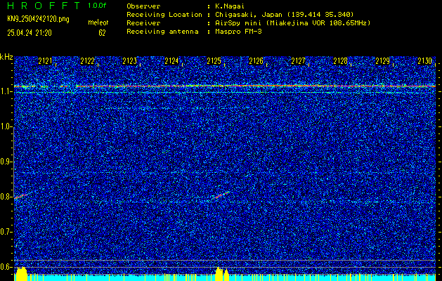Select the Maspro FM-3 antenna value
The height and width of the screenshot is (281, 442).
click(238, 32)
